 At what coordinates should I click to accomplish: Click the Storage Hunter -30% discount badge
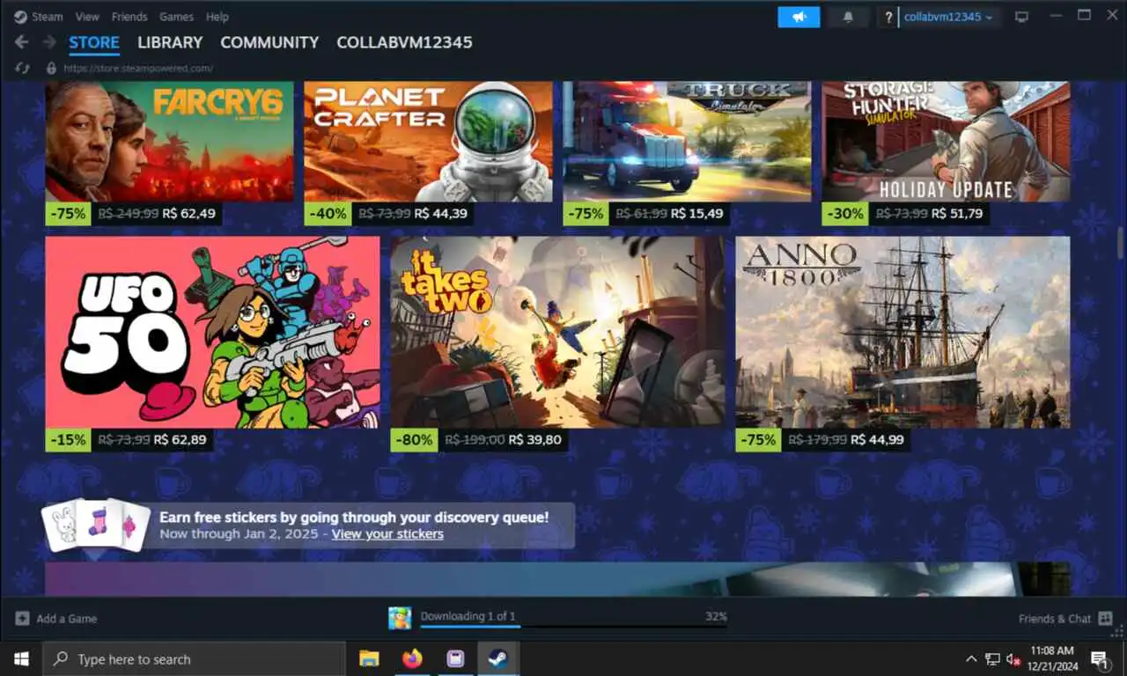844,214
